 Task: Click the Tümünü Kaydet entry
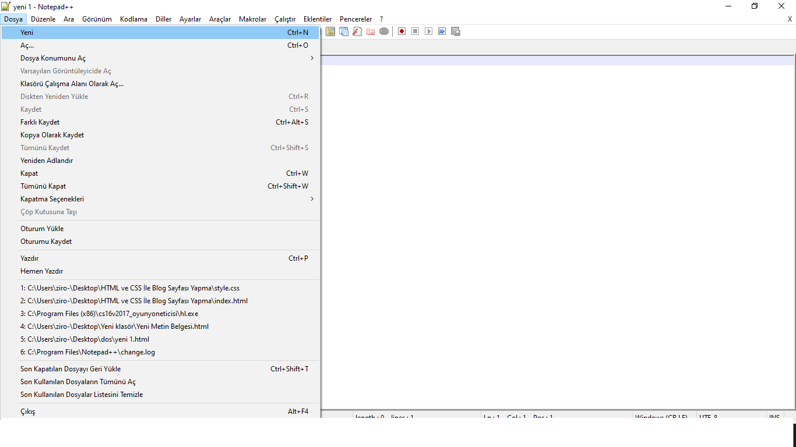160,148
